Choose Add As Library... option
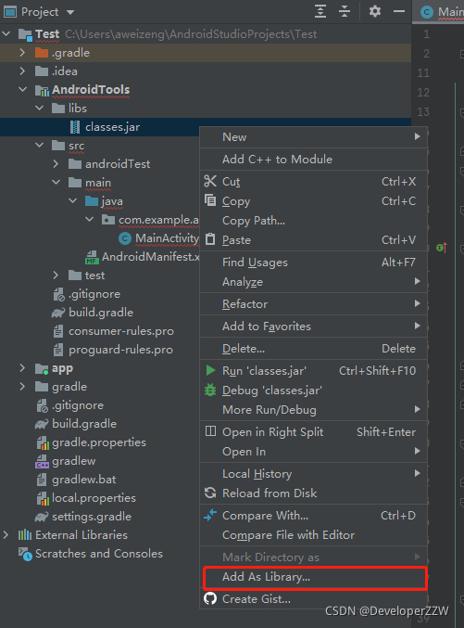 [314, 577]
